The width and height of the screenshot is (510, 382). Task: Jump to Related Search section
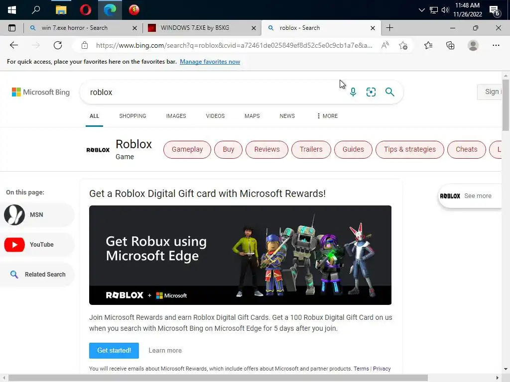[37, 275]
